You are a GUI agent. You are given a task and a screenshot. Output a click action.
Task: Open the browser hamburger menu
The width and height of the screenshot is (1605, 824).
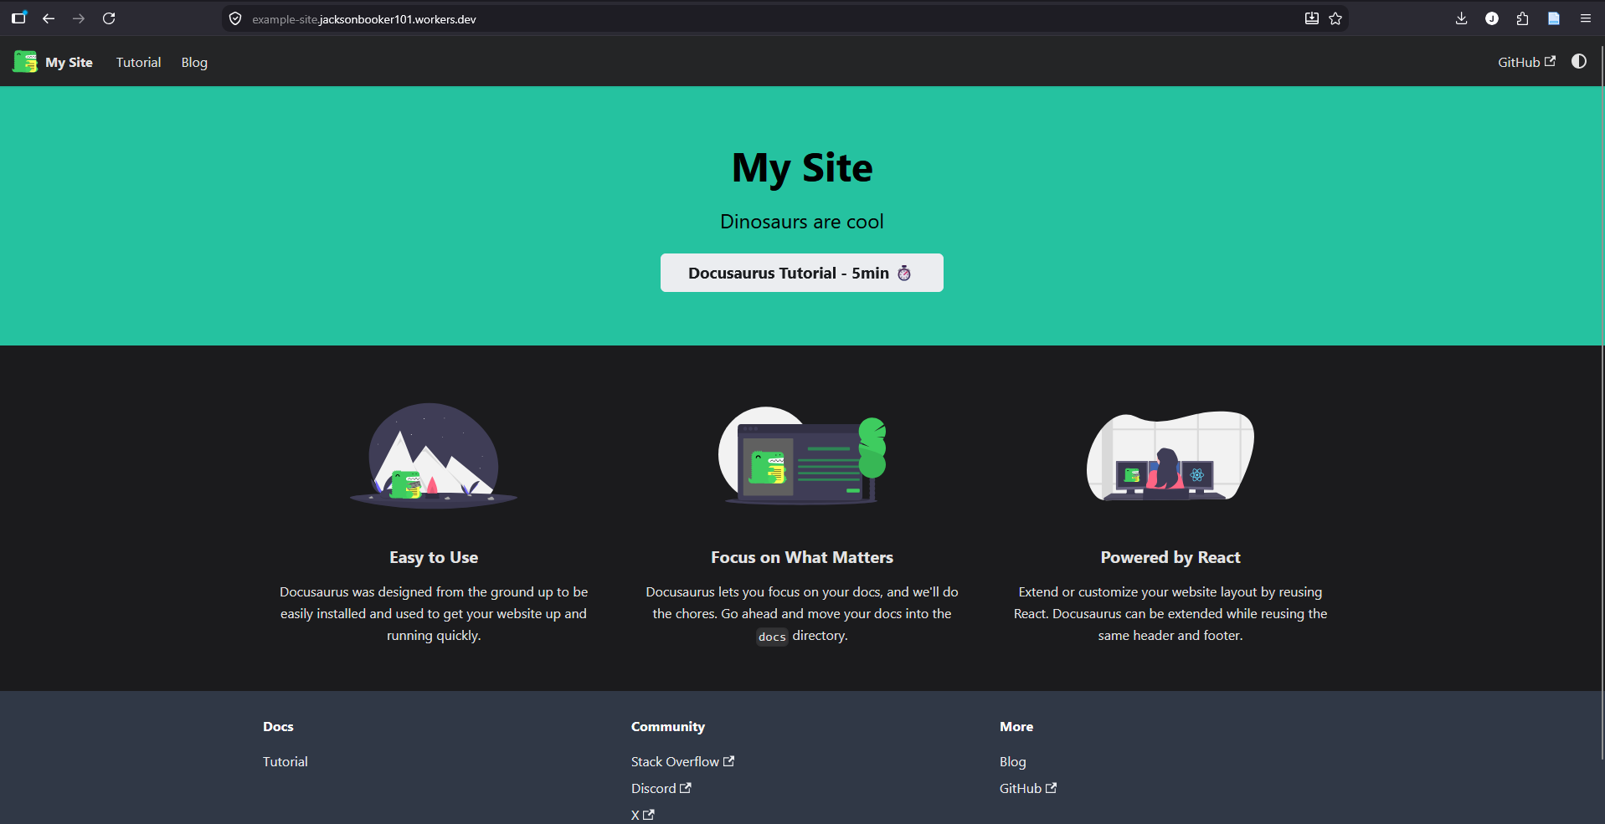tap(1586, 18)
